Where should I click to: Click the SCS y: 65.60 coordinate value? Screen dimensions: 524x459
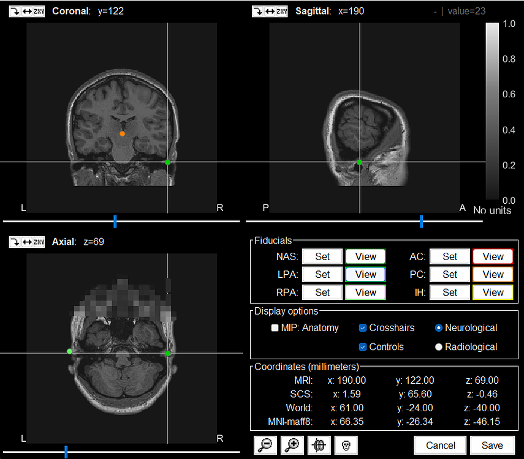(x=415, y=394)
